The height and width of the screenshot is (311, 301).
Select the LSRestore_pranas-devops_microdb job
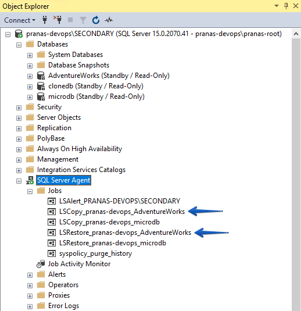(113, 243)
